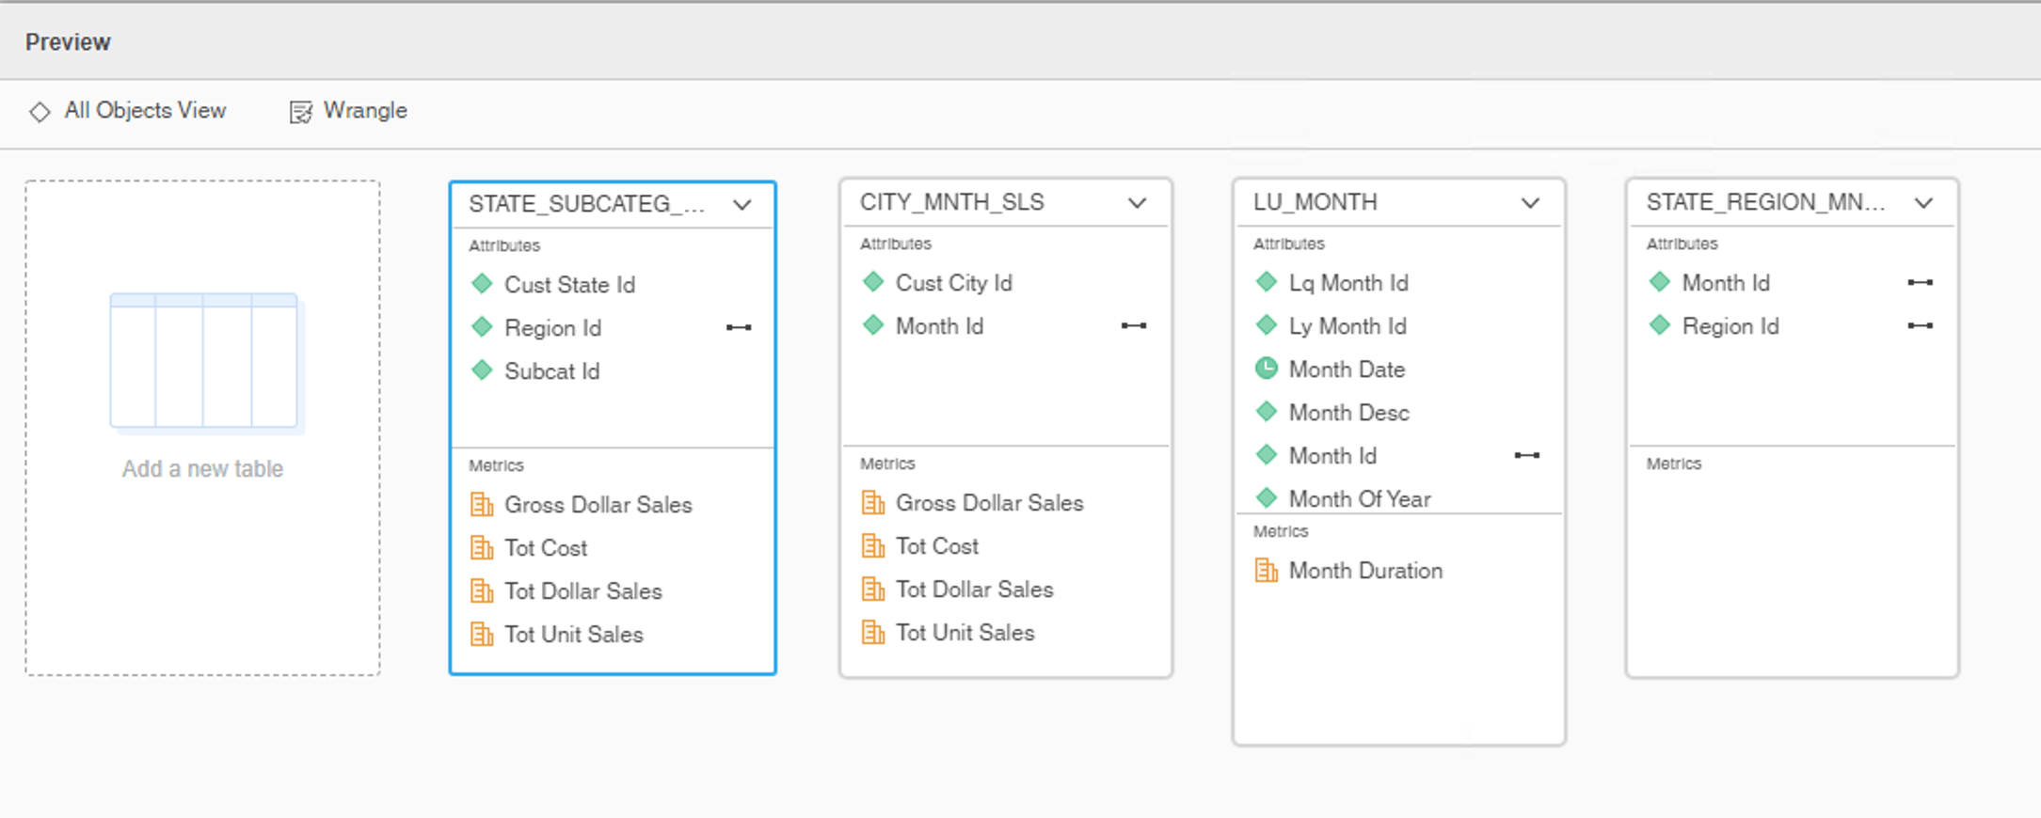
Task: Select Region Id text in STATE_REGION_MN table
Action: [1730, 325]
